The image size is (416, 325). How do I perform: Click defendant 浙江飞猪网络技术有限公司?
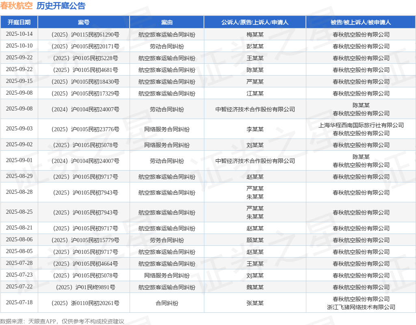coord(361,307)
